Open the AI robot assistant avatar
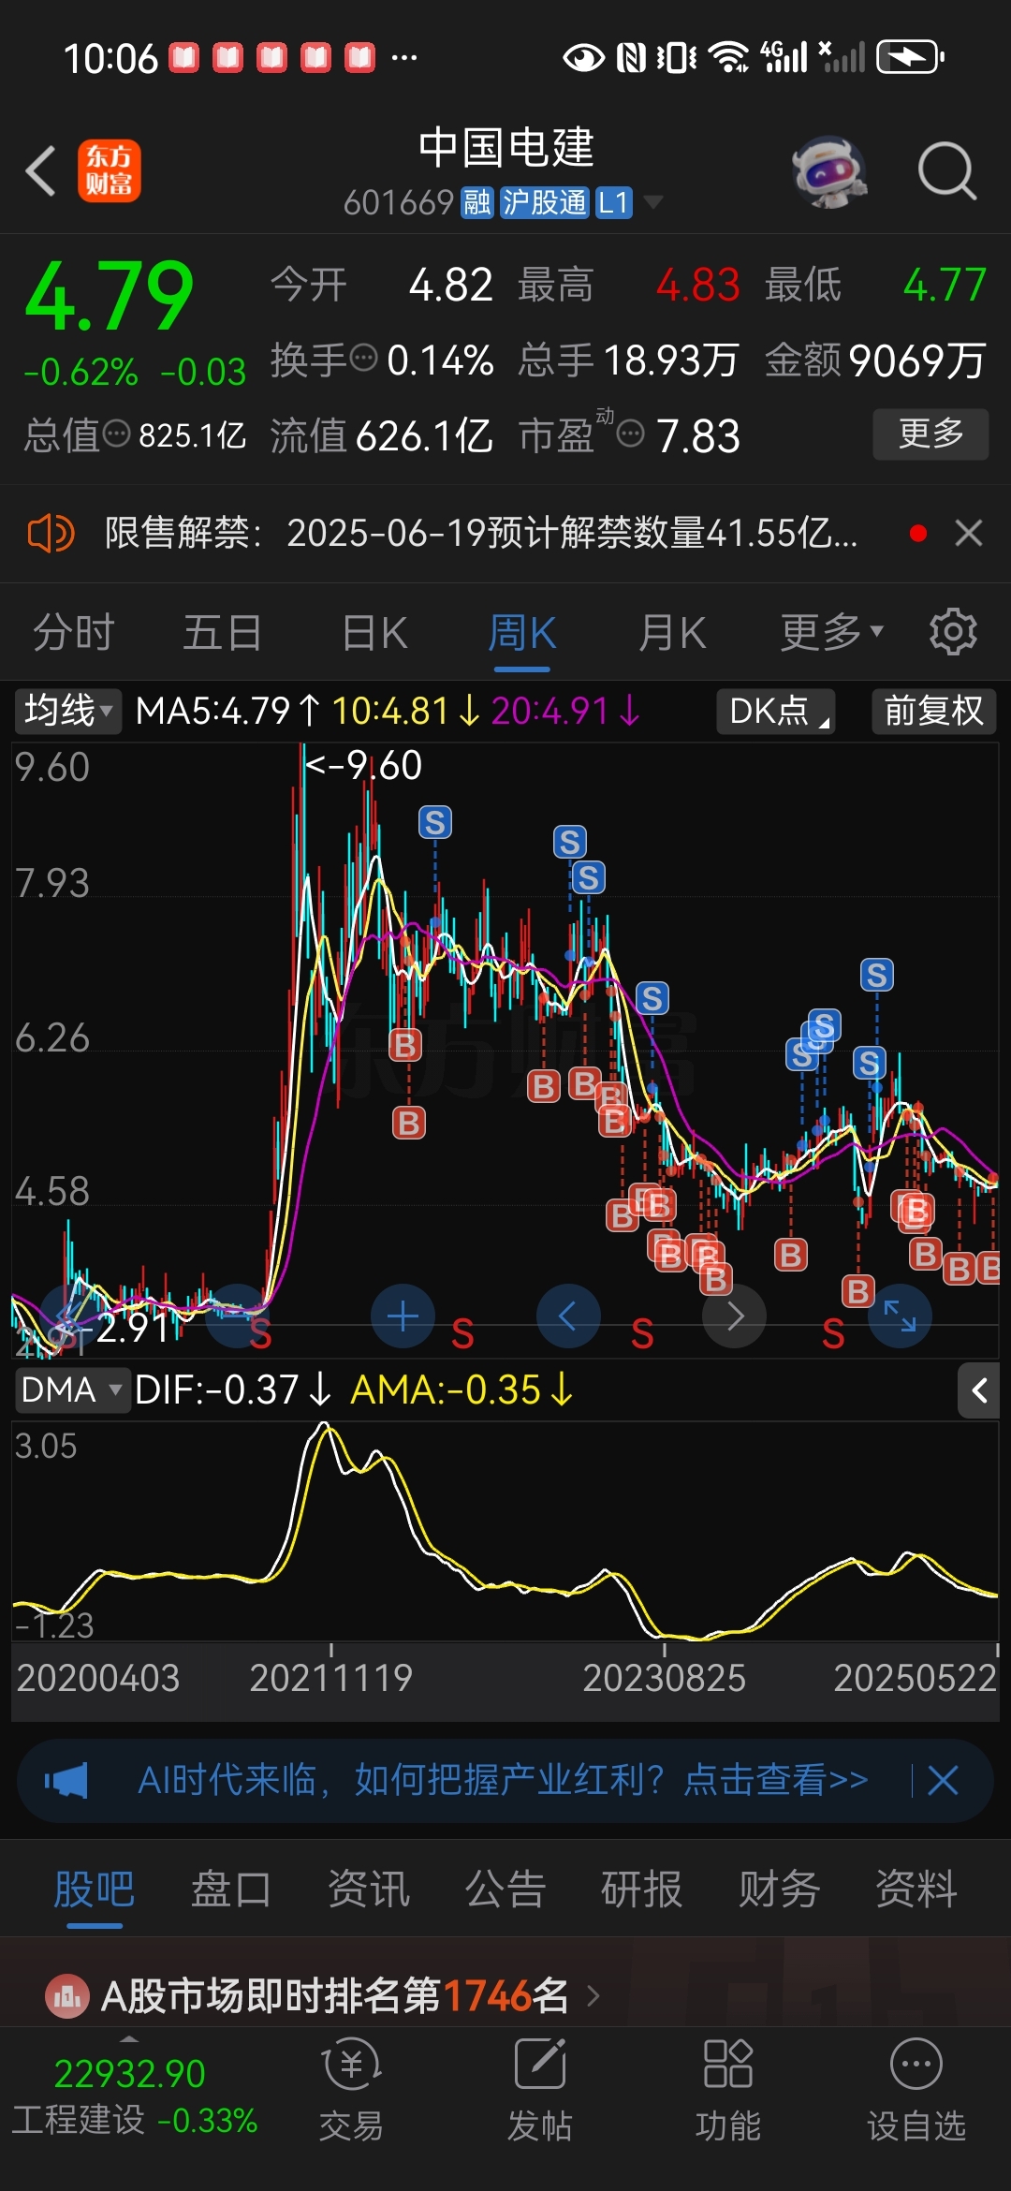1011x2191 pixels. pos(829,171)
